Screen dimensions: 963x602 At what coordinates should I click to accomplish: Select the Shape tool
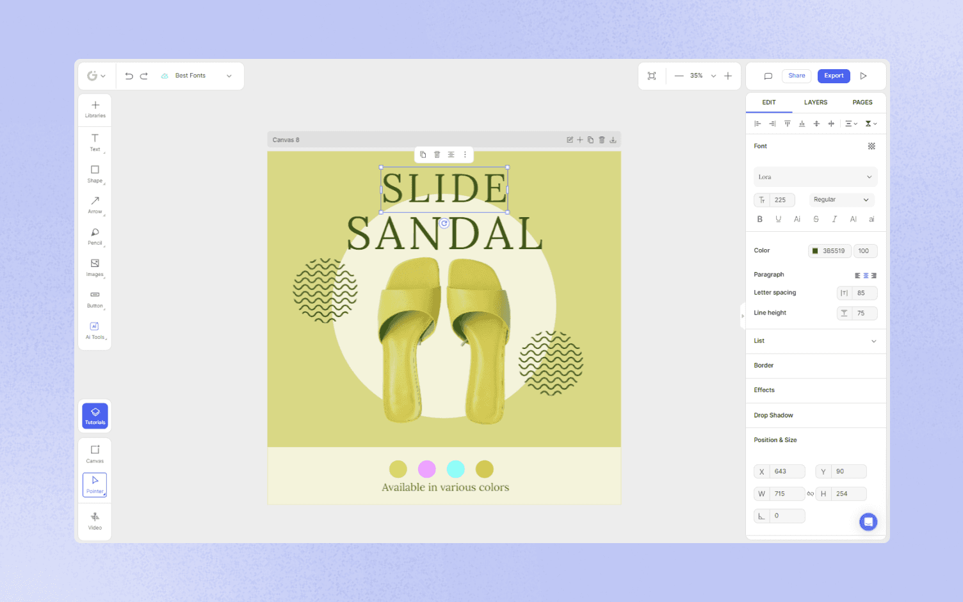click(95, 174)
